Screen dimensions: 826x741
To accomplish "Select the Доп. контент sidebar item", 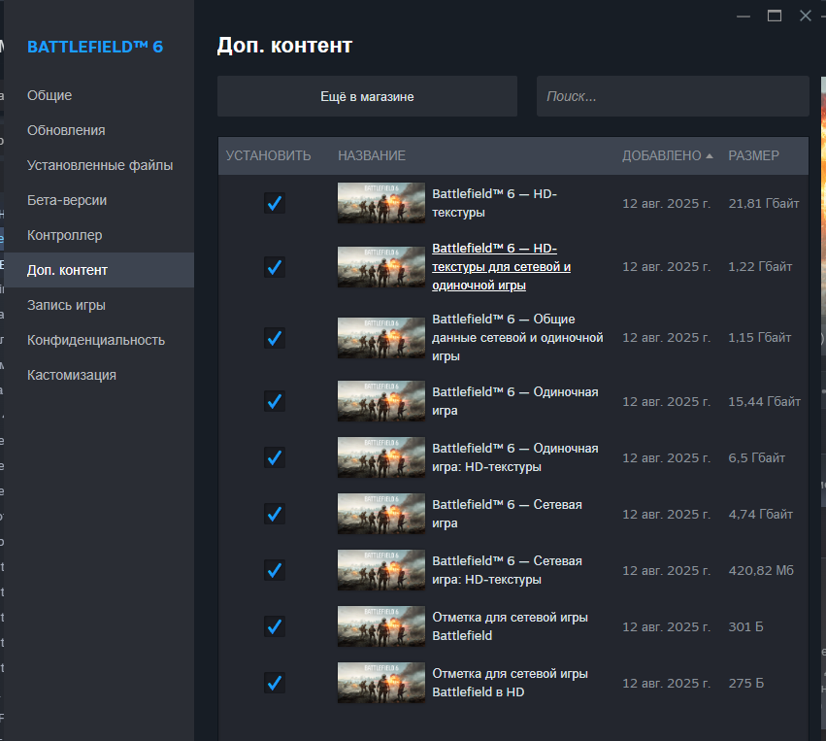I will coord(99,270).
